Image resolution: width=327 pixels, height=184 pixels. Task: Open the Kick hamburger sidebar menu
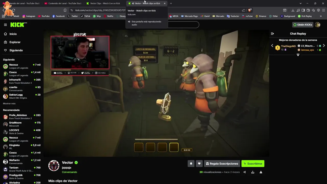tap(5, 25)
